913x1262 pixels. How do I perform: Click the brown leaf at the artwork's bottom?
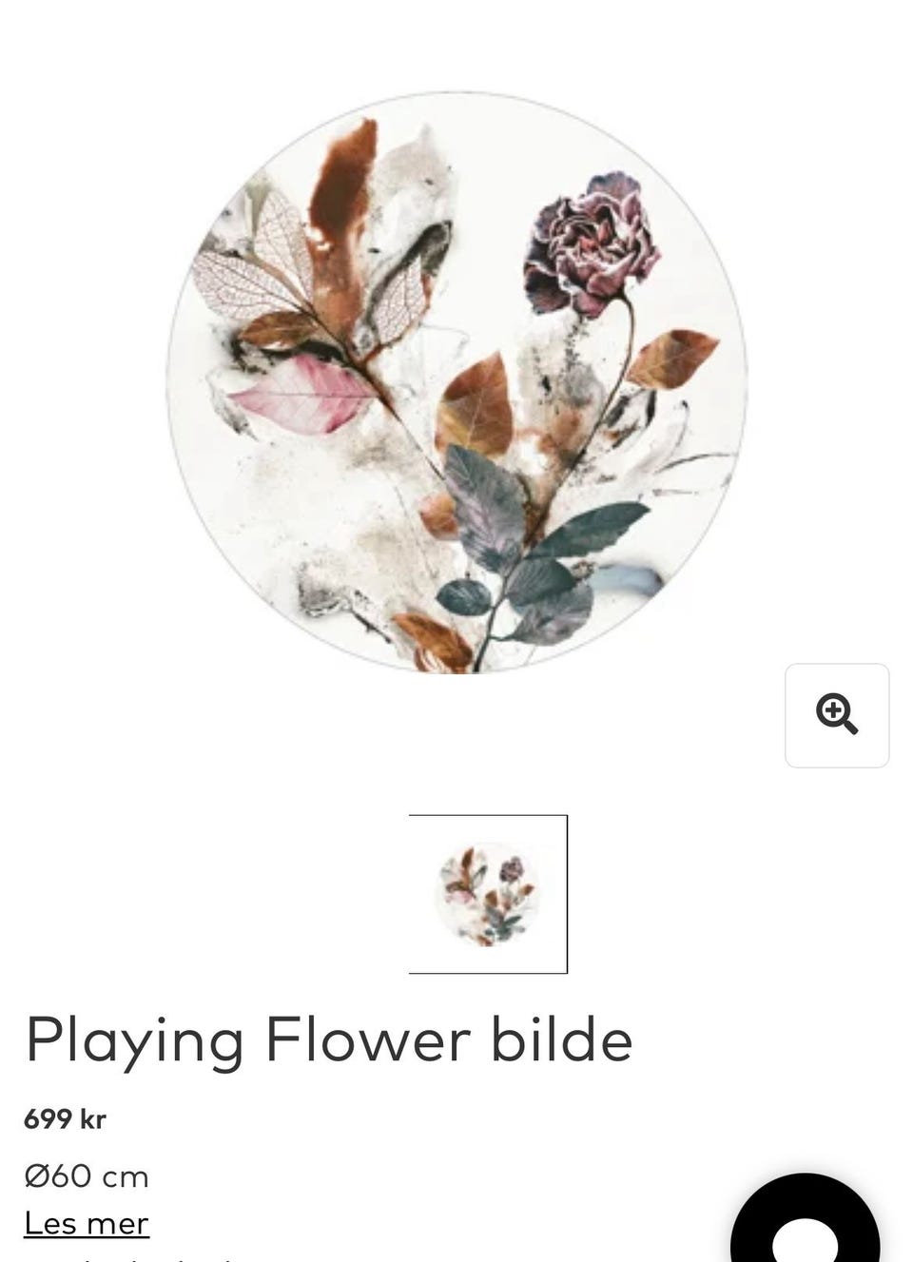click(x=434, y=642)
